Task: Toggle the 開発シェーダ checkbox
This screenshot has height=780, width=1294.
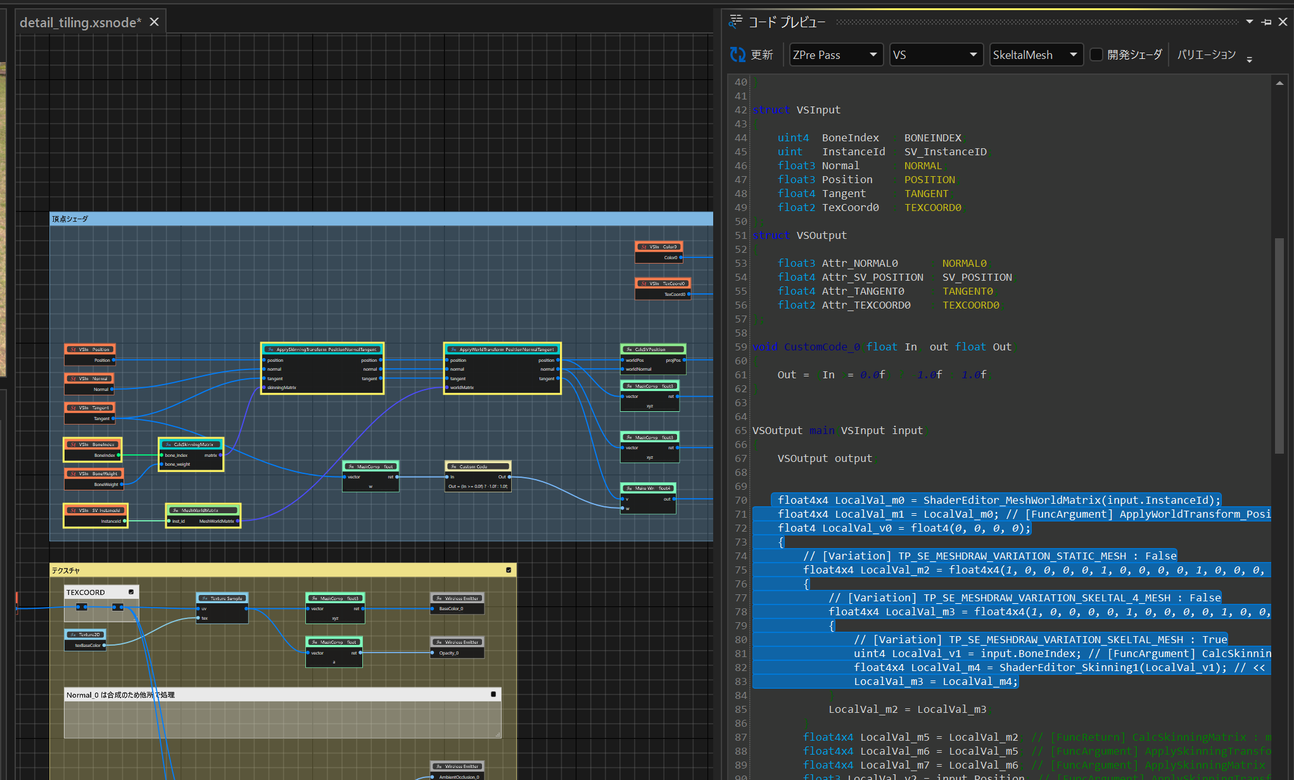Action: click(1096, 55)
